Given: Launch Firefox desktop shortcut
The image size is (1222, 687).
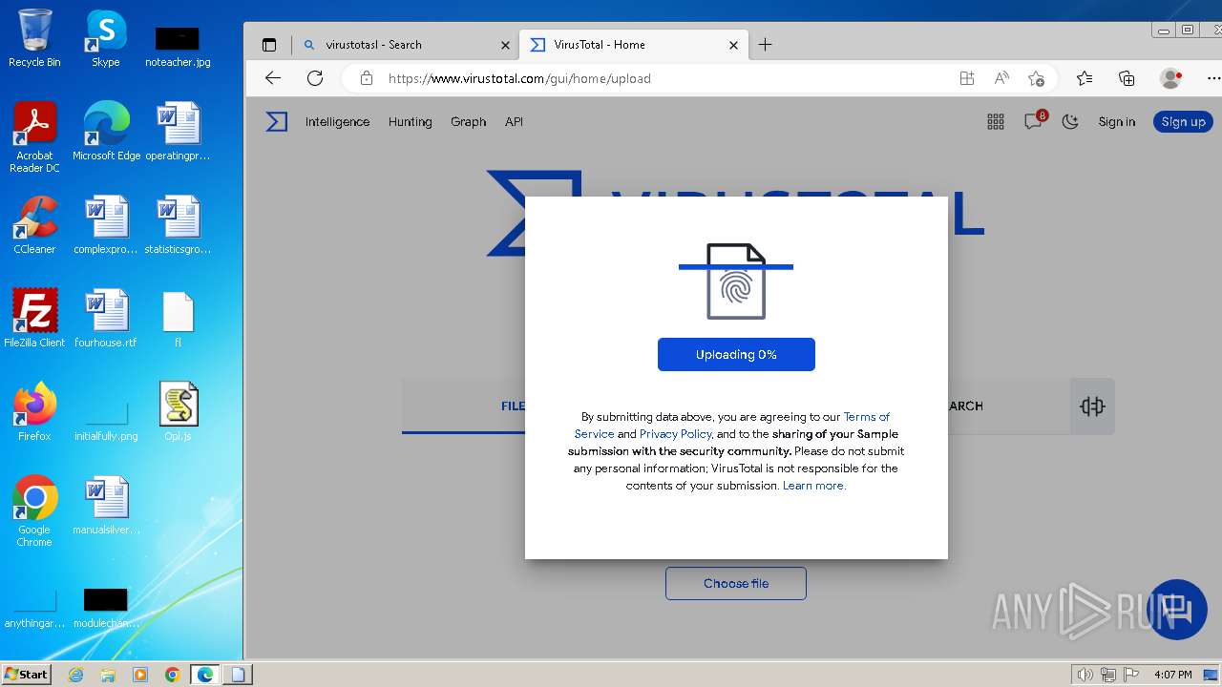Looking at the screenshot, I should coord(34,412).
